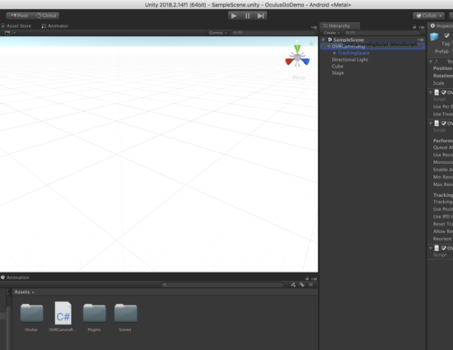Open the Plugins folder

(x=94, y=317)
